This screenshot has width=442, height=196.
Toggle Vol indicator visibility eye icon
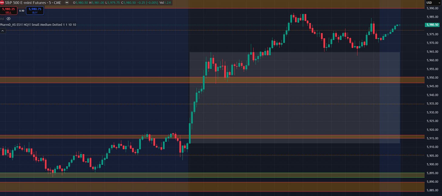pyautogui.click(x=8, y=19)
